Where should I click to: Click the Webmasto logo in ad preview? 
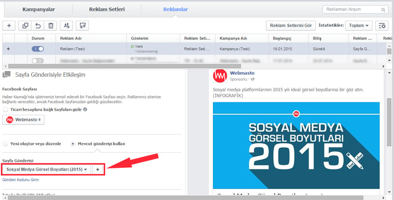click(220, 76)
